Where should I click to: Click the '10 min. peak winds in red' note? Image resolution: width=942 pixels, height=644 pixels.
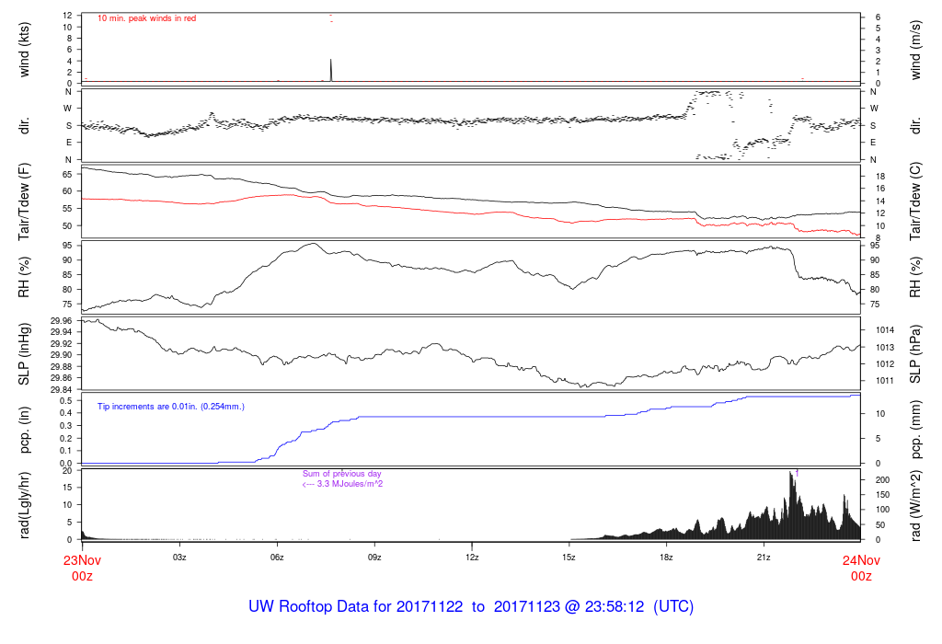(146, 18)
